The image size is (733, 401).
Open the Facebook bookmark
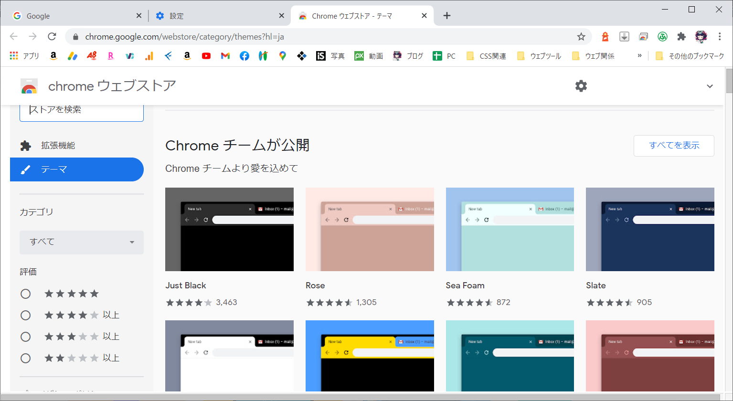[x=244, y=56]
